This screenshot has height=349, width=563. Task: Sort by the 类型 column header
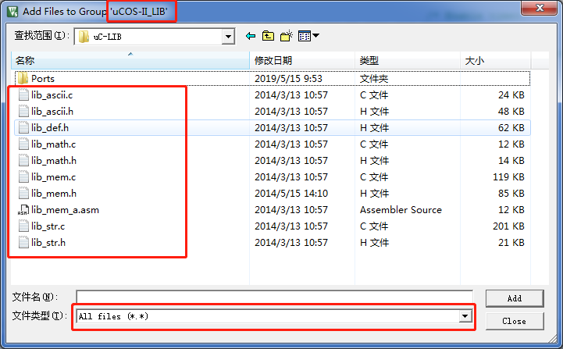pyautogui.click(x=408, y=60)
